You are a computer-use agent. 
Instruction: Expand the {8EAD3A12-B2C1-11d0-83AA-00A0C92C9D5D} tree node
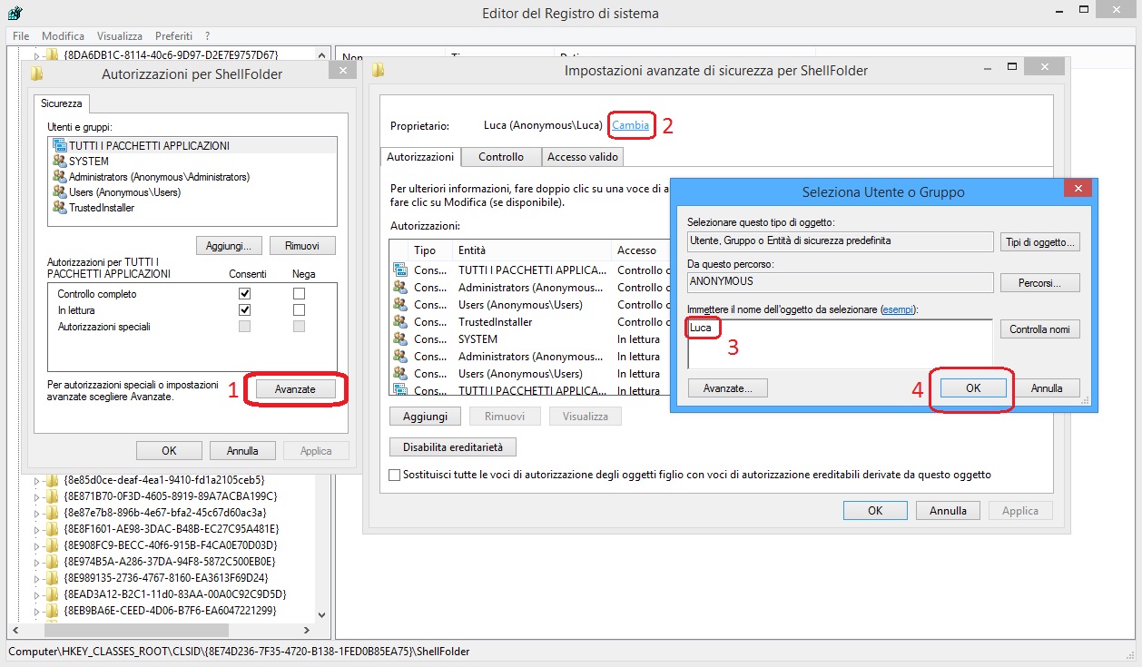[x=37, y=594]
